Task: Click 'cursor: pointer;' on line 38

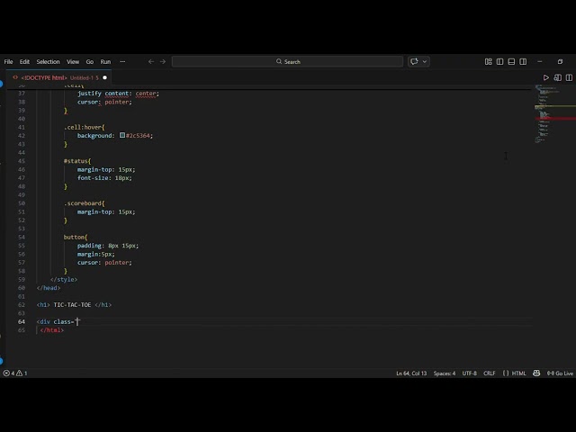Action: click(x=104, y=102)
